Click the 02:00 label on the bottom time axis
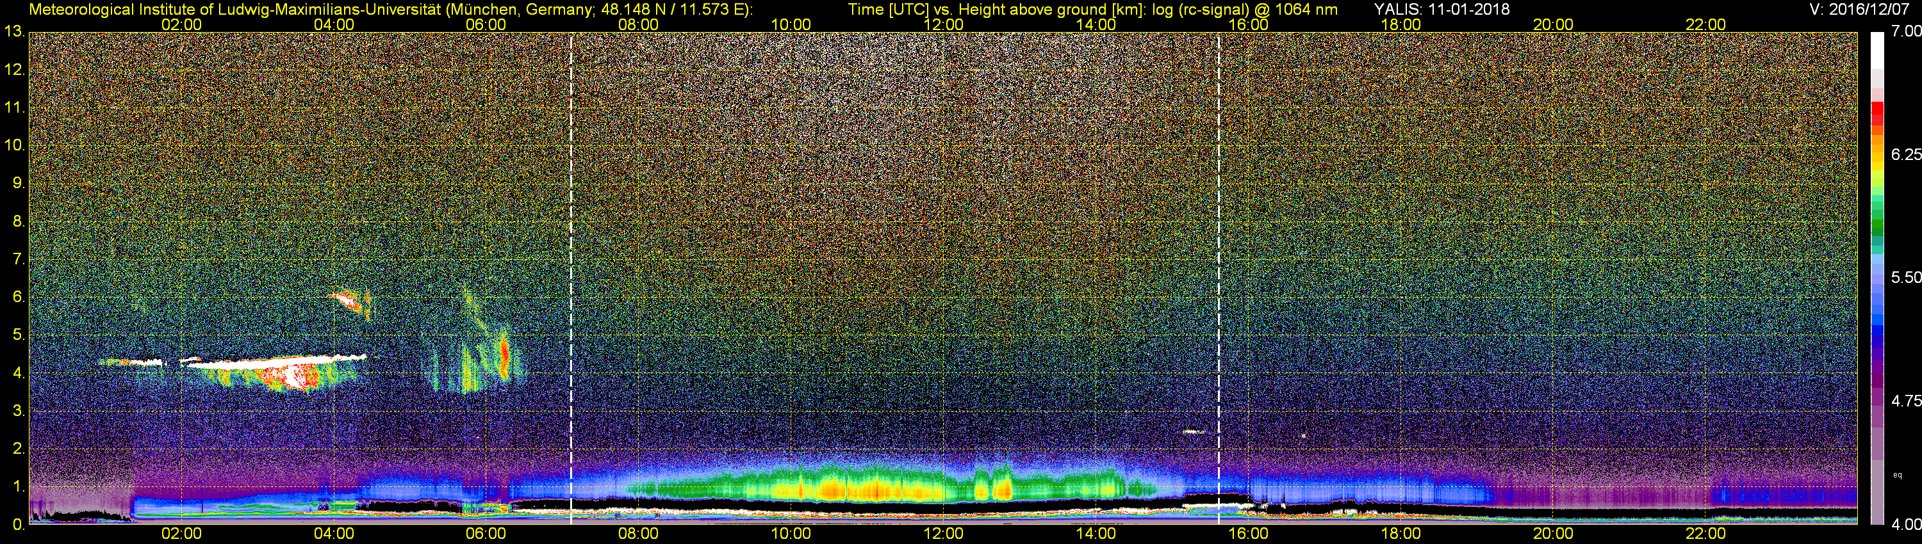 (181, 534)
